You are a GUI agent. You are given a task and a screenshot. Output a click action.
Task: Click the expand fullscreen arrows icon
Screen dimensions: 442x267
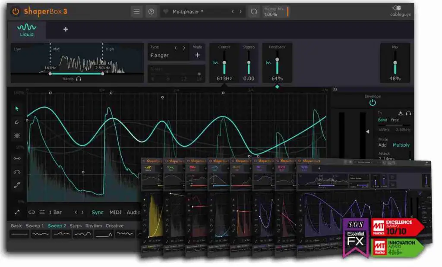pos(17,212)
